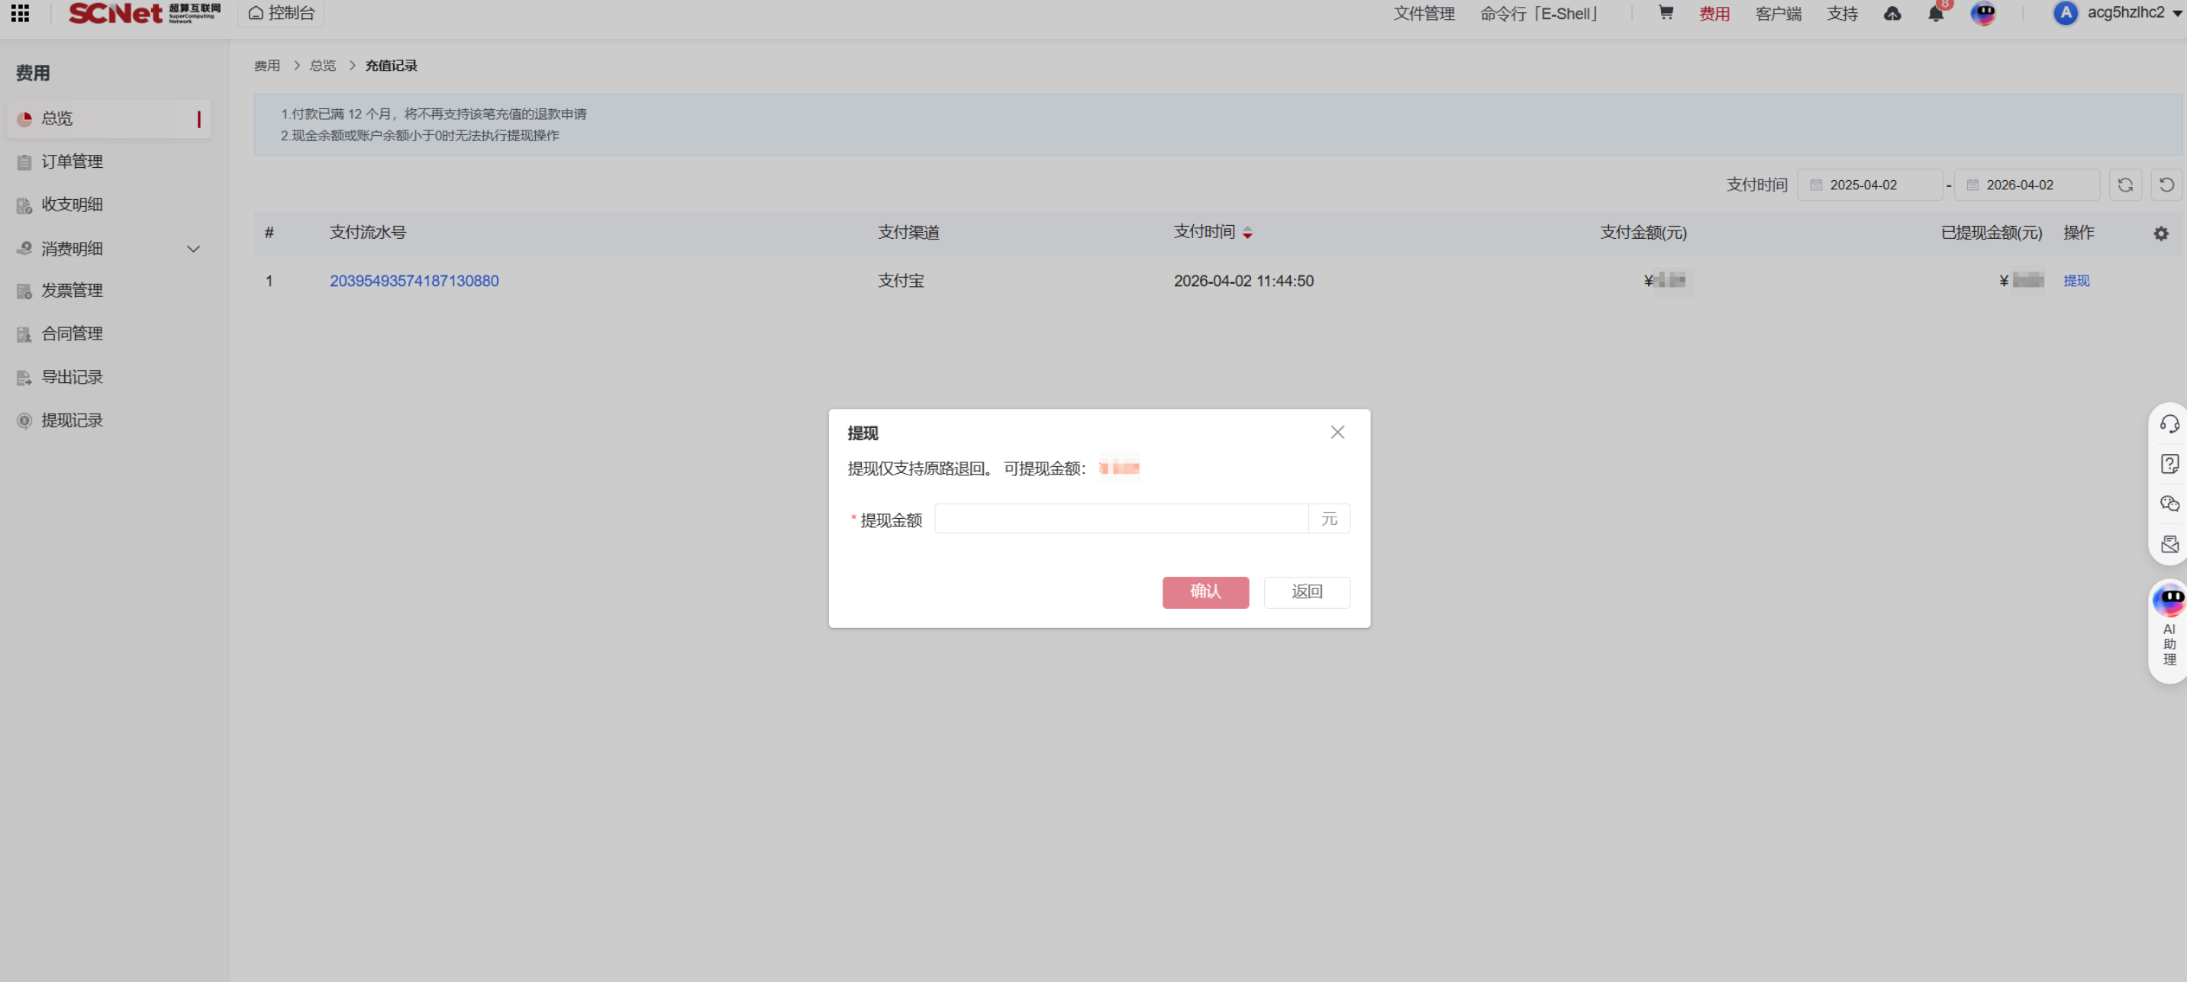The height and width of the screenshot is (982, 2187).
Task: Open the shopping cart icon
Action: [1666, 13]
